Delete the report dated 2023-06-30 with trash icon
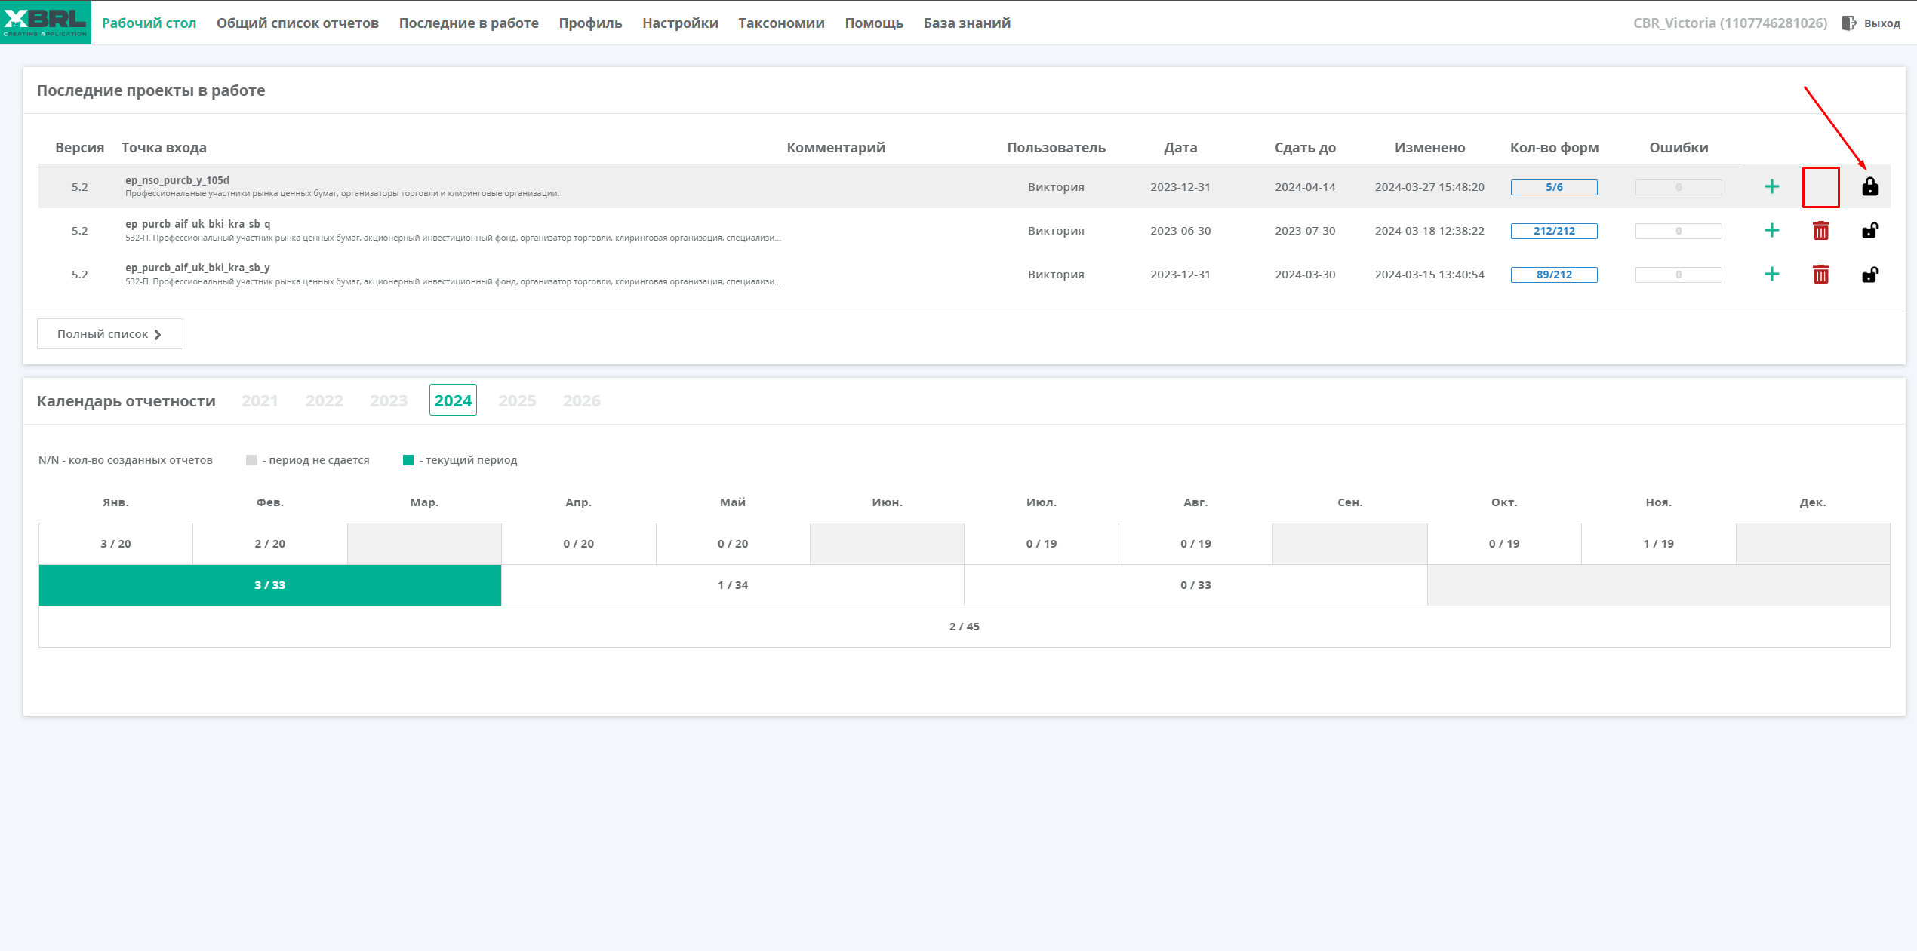The height and width of the screenshot is (951, 1917). (1820, 230)
